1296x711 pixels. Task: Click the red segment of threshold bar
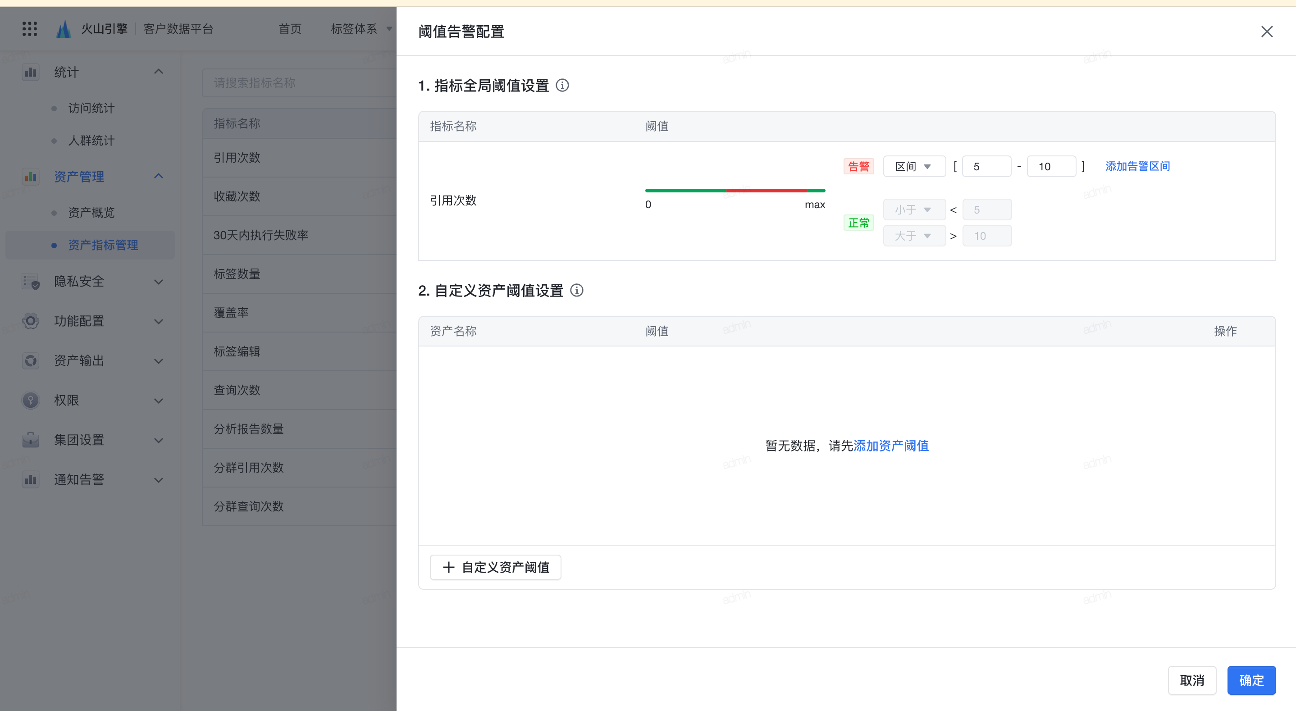pyautogui.click(x=767, y=191)
